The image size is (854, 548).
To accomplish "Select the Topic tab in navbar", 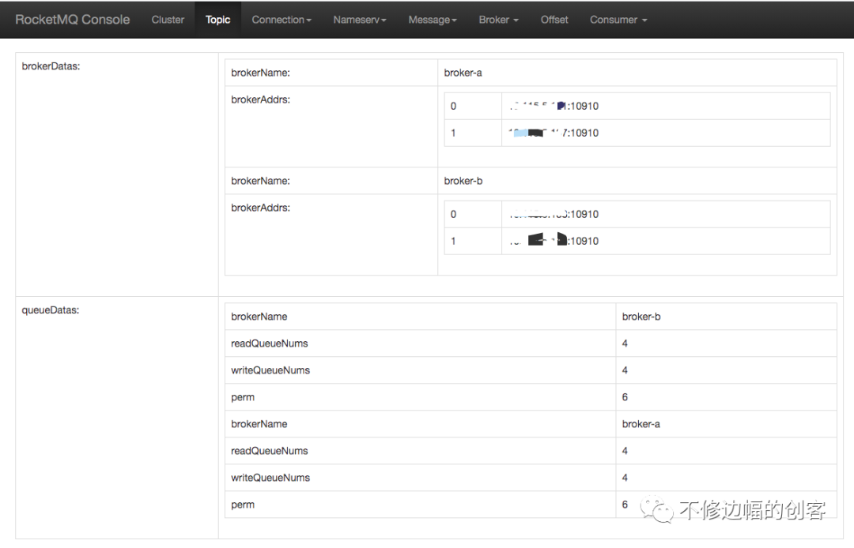I will point(218,20).
